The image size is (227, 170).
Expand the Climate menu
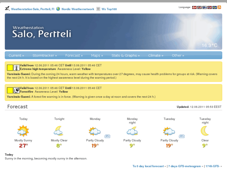(x=156, y=56)
